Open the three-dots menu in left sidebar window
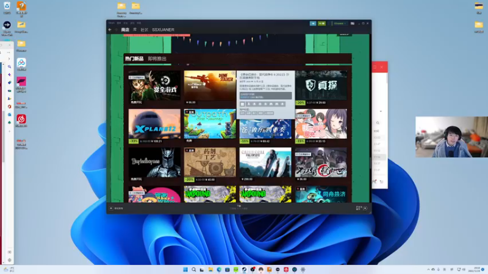The height and width of the screenshot is (274, 488). coord(9,52)
